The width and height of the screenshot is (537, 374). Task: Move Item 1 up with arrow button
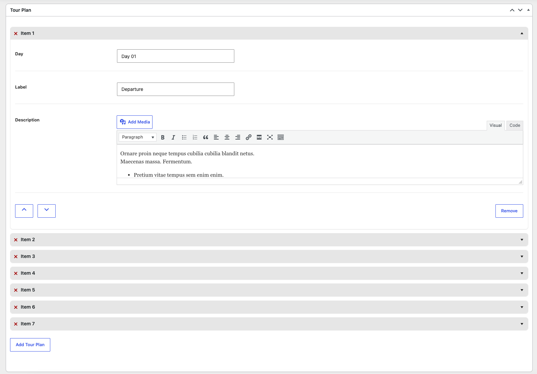click(x=24, y=211)
